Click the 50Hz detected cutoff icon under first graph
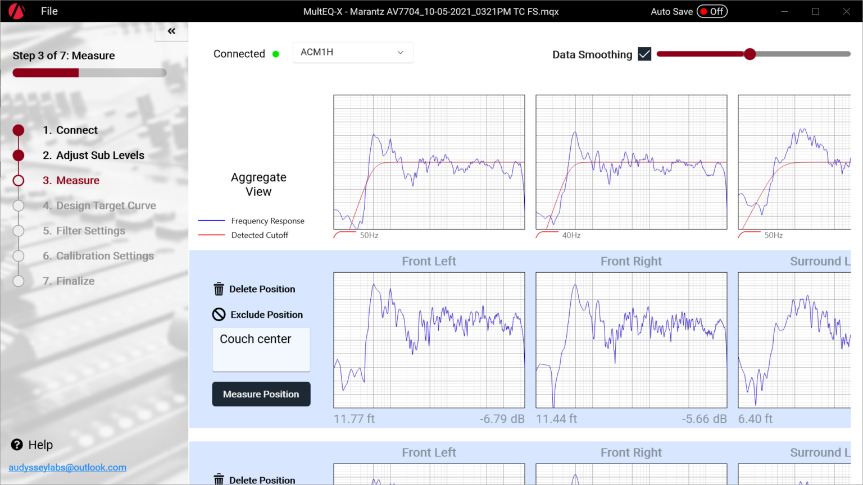 [x=344, y=235]
